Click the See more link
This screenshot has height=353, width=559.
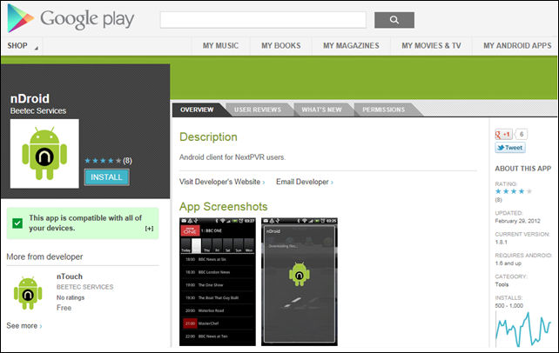point(24,325)
